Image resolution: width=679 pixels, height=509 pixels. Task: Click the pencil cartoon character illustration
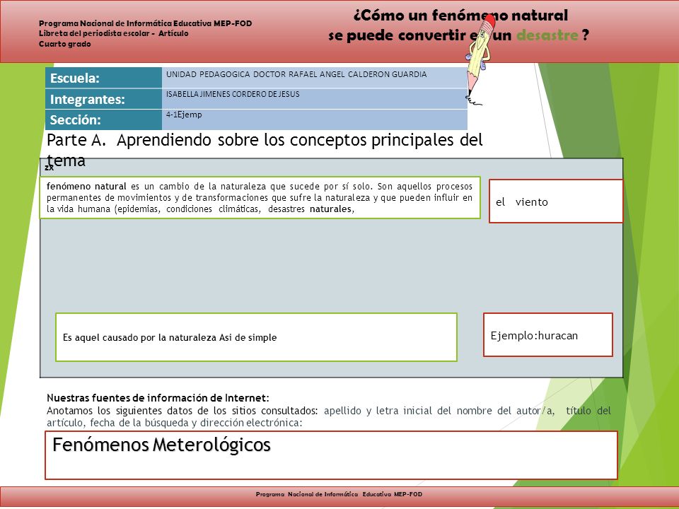(480, 59)
